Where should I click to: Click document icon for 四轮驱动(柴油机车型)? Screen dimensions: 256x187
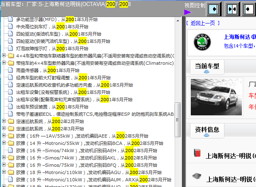click(x=11, y=34)
